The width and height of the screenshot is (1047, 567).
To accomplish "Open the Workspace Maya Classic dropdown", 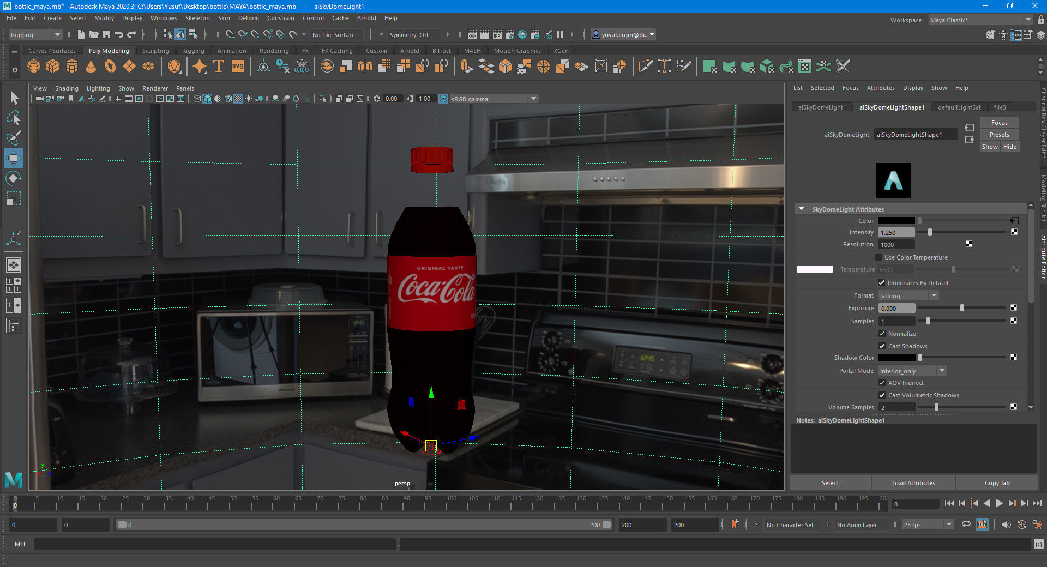I will tap(980, 20).
